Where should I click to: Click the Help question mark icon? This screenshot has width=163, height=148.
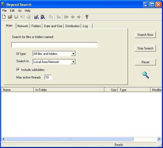click(87, 17)
